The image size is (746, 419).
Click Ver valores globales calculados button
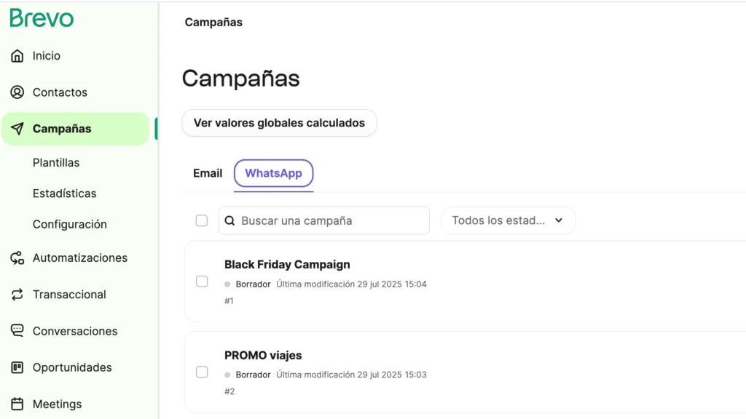click(279, 123)
